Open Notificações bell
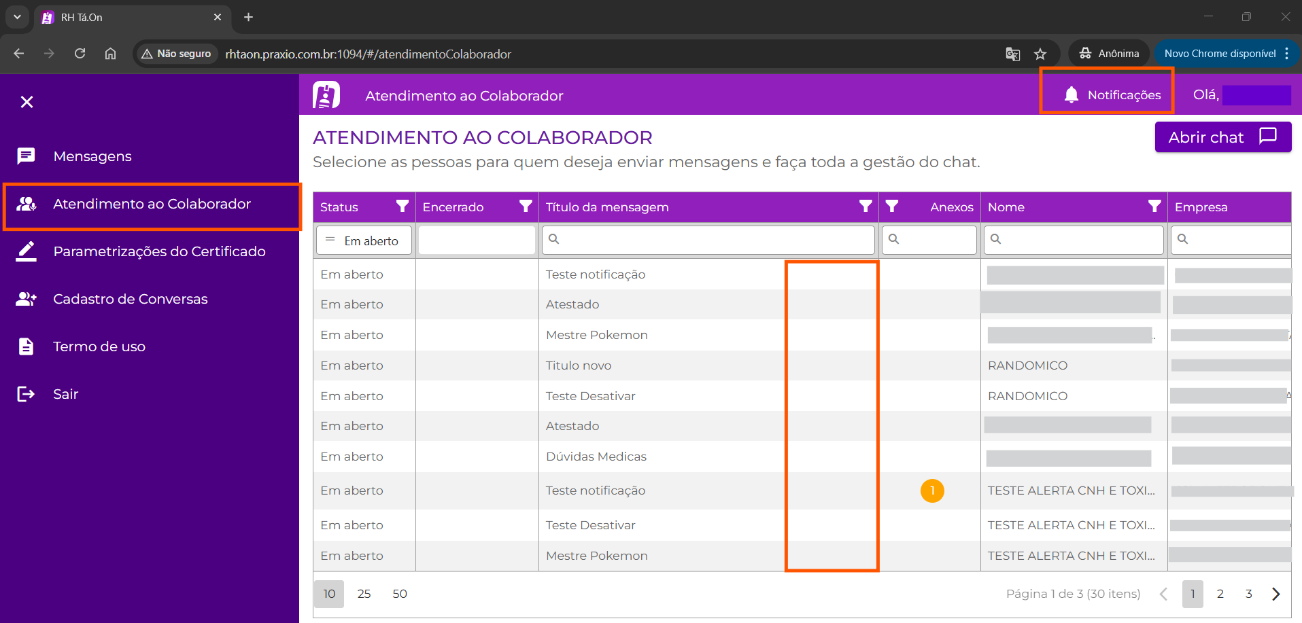Viewport: 1302px width, 623px height. coord(1112,94)
